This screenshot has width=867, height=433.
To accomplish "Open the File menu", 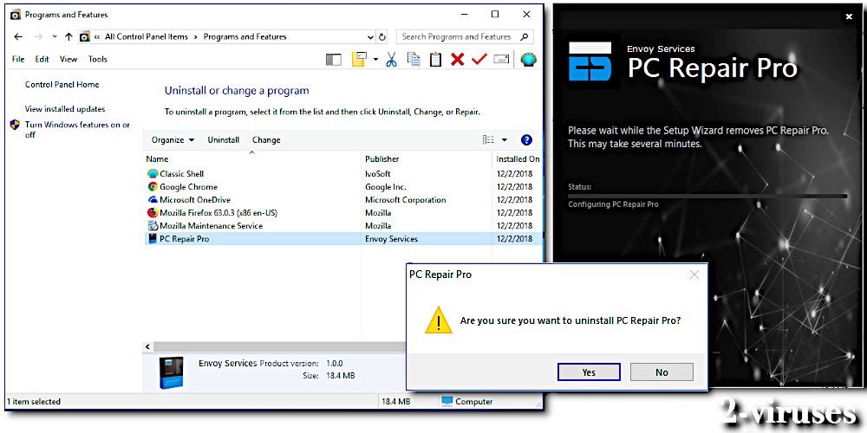I will tap(18, 59).
